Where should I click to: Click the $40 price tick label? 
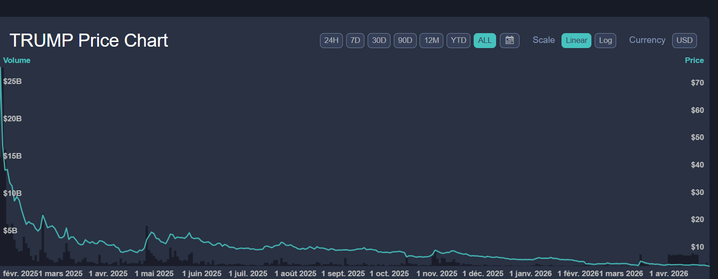click(x=697, y=165)
